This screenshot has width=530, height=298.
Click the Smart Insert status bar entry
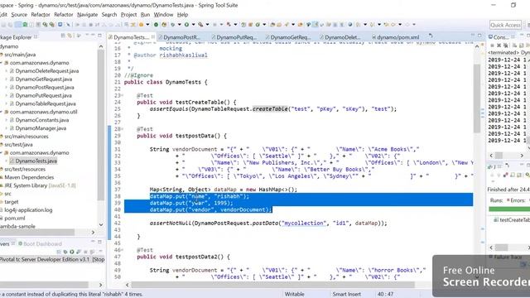(346, 295)
